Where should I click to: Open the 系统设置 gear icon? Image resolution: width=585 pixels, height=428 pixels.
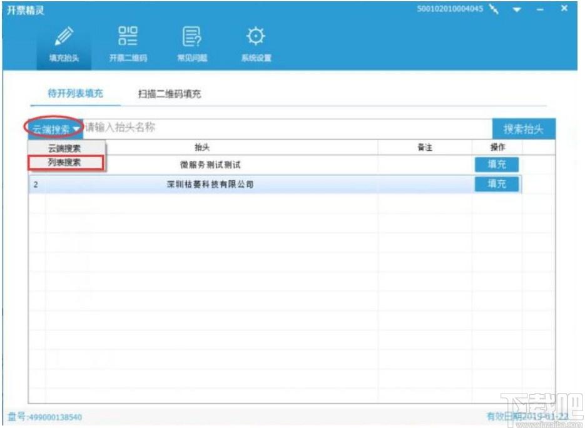pos(255,36)
